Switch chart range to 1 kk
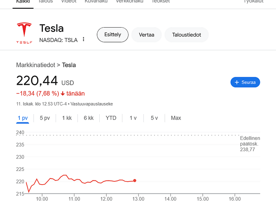 pos(67,118)
